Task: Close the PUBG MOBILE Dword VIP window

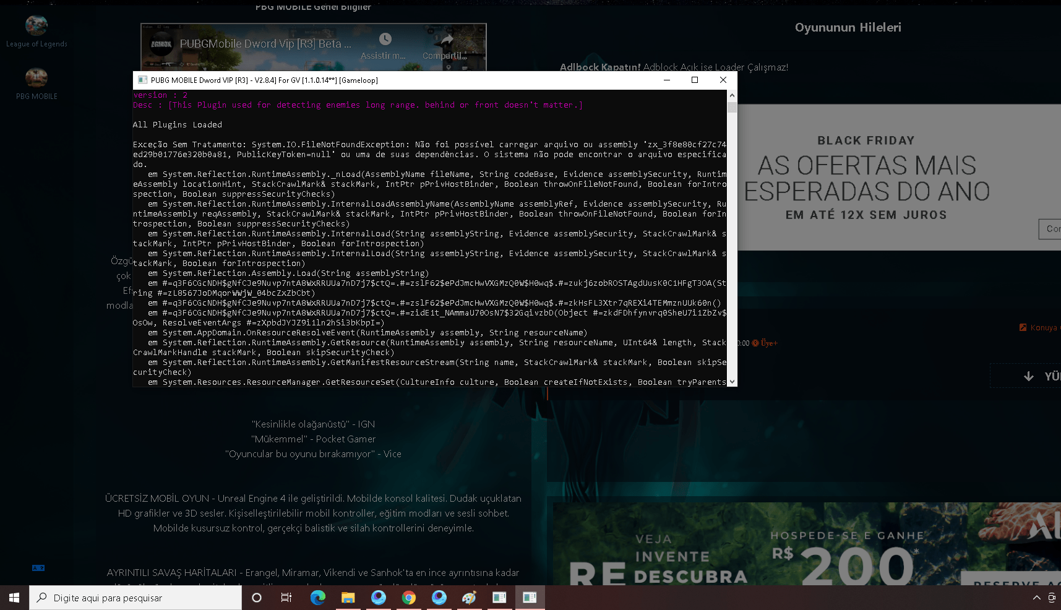Action: click(x=723, y=80)
